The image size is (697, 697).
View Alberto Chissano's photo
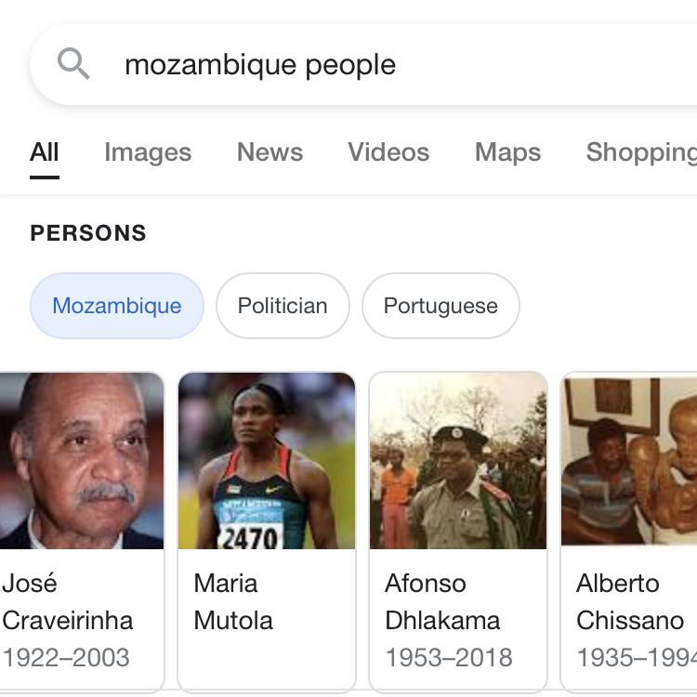[x=629, y=461]
